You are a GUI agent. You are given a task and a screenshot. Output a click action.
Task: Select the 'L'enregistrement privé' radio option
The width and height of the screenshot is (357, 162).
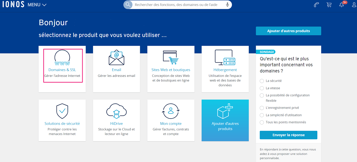[x=262, y=108]
